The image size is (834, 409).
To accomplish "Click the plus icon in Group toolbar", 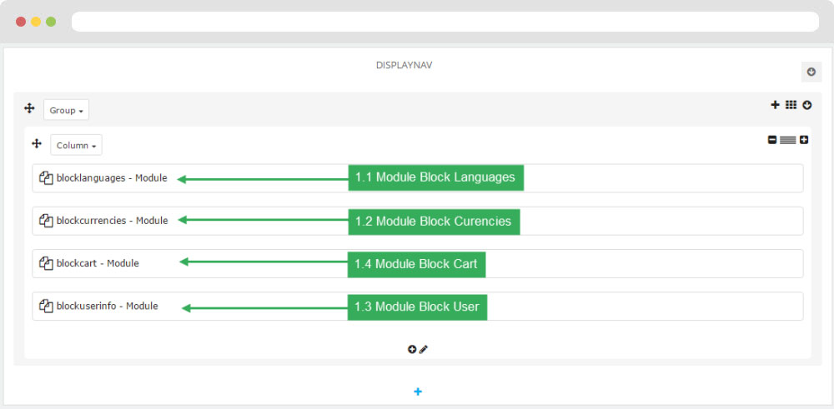I will point(775,105).
